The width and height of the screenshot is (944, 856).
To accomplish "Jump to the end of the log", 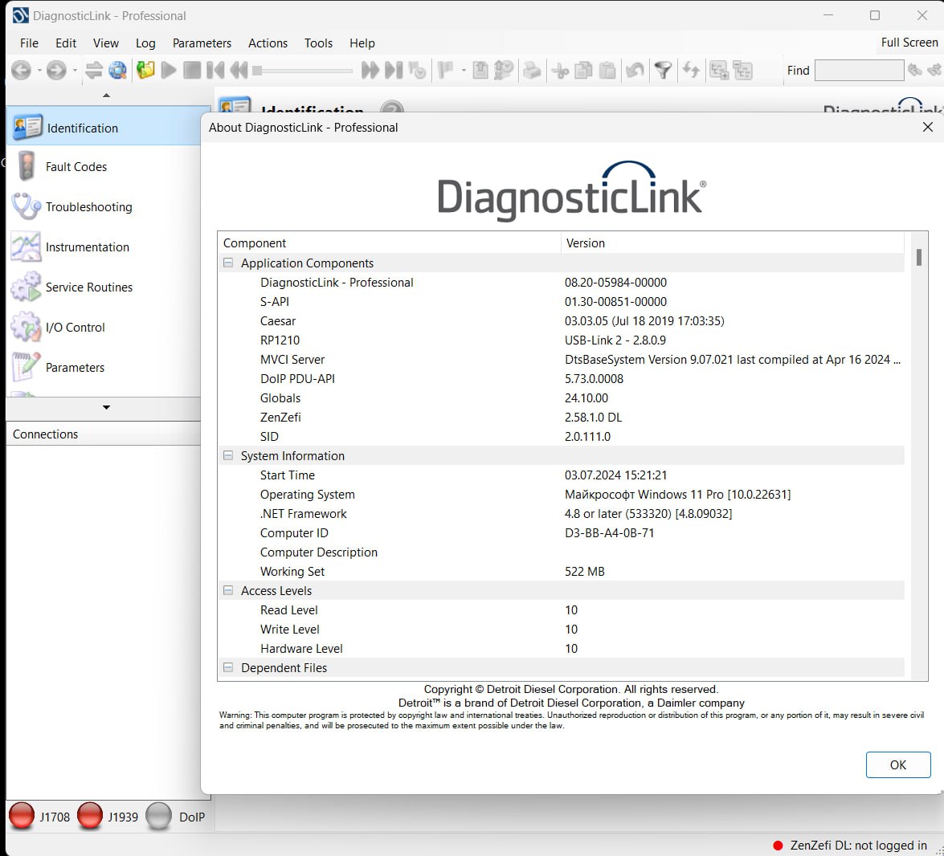I will pos(394,71).
